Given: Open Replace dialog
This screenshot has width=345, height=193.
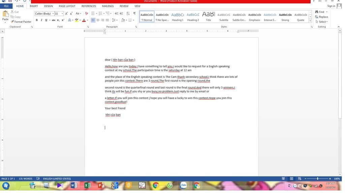Looking at the screenshot, I should (x=321, y=17).
